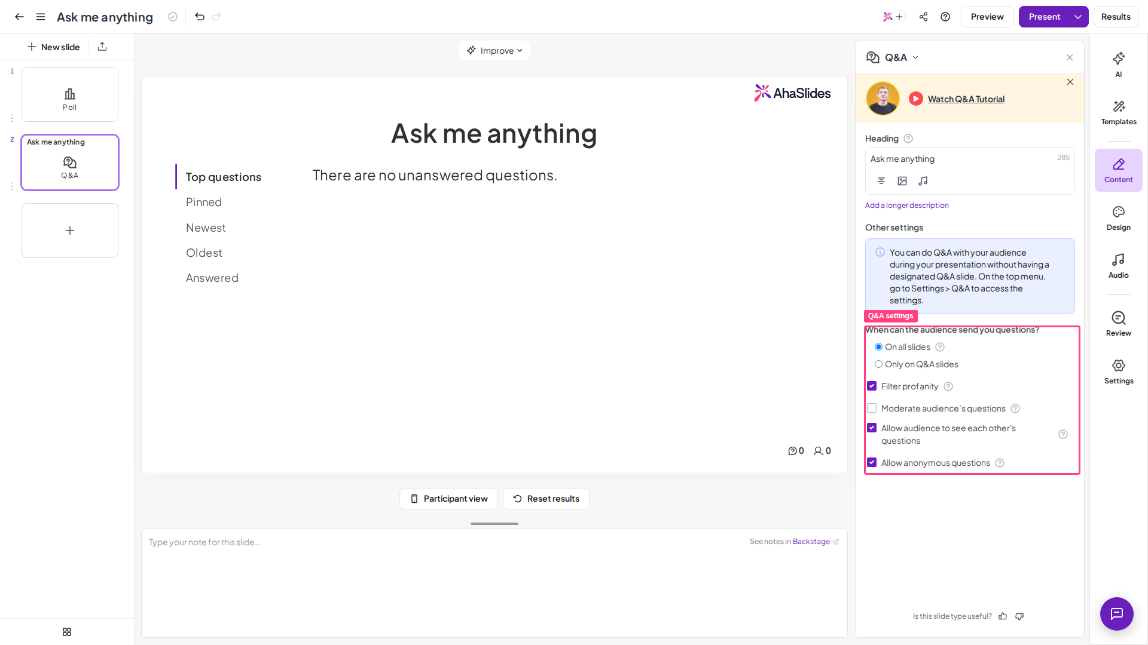Open the Templates panel
This screenshot has width=1148, height=645.
(1119, 112)
